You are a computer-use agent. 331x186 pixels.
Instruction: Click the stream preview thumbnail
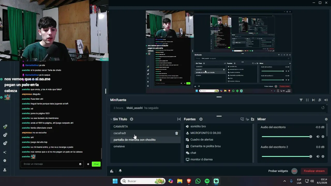pos(219,52)
